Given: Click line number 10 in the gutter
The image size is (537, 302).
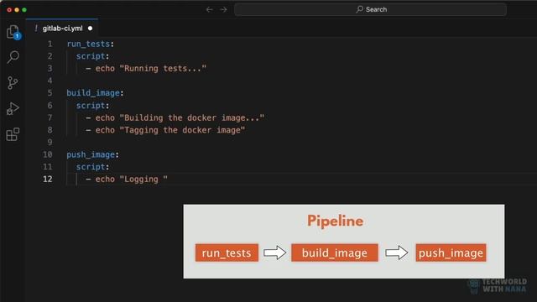Looking at the screenshot, I should (48, 154).
